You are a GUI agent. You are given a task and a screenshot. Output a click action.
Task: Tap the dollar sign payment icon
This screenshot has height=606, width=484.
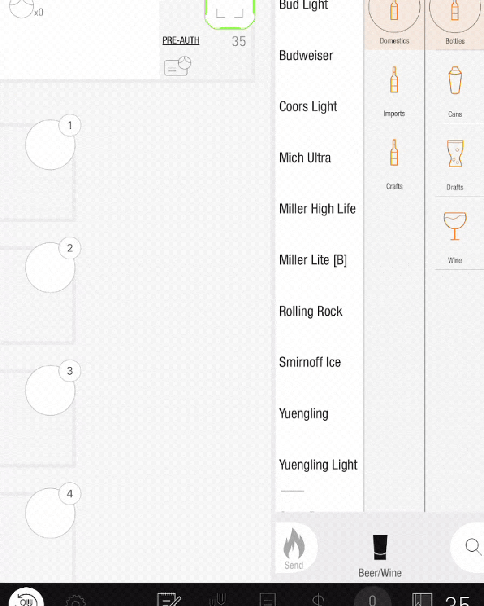(x=318, y=600)
